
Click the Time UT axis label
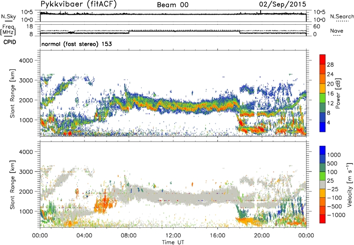(173, 242)
